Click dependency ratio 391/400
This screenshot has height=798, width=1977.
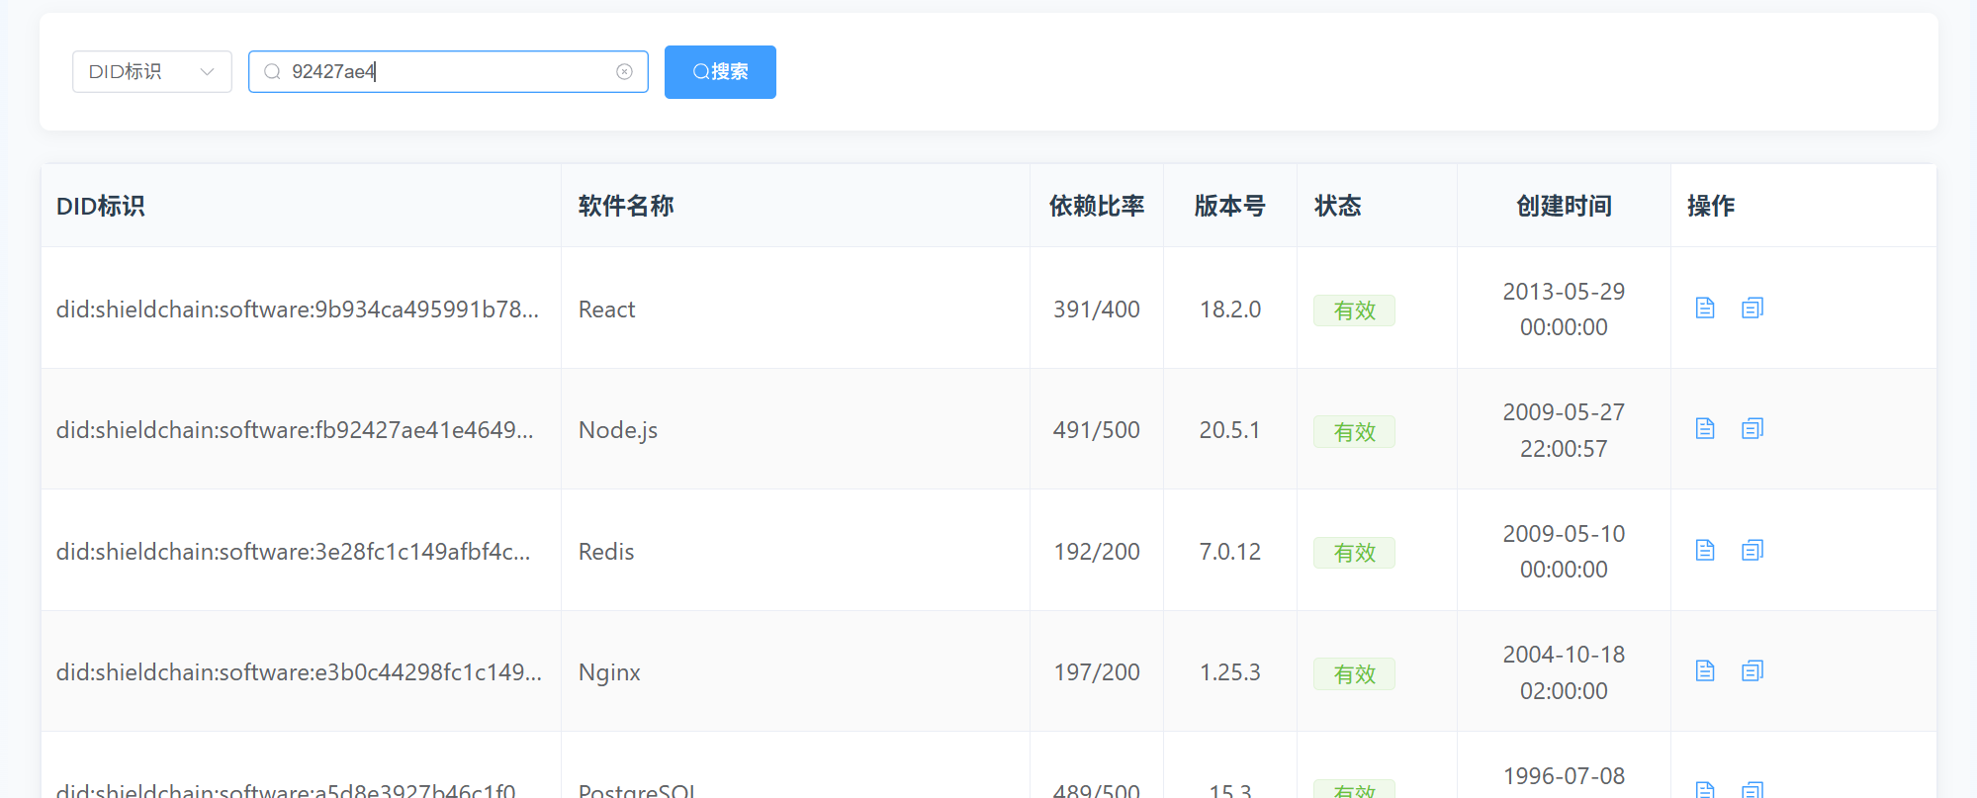(x=1097, y=310)
